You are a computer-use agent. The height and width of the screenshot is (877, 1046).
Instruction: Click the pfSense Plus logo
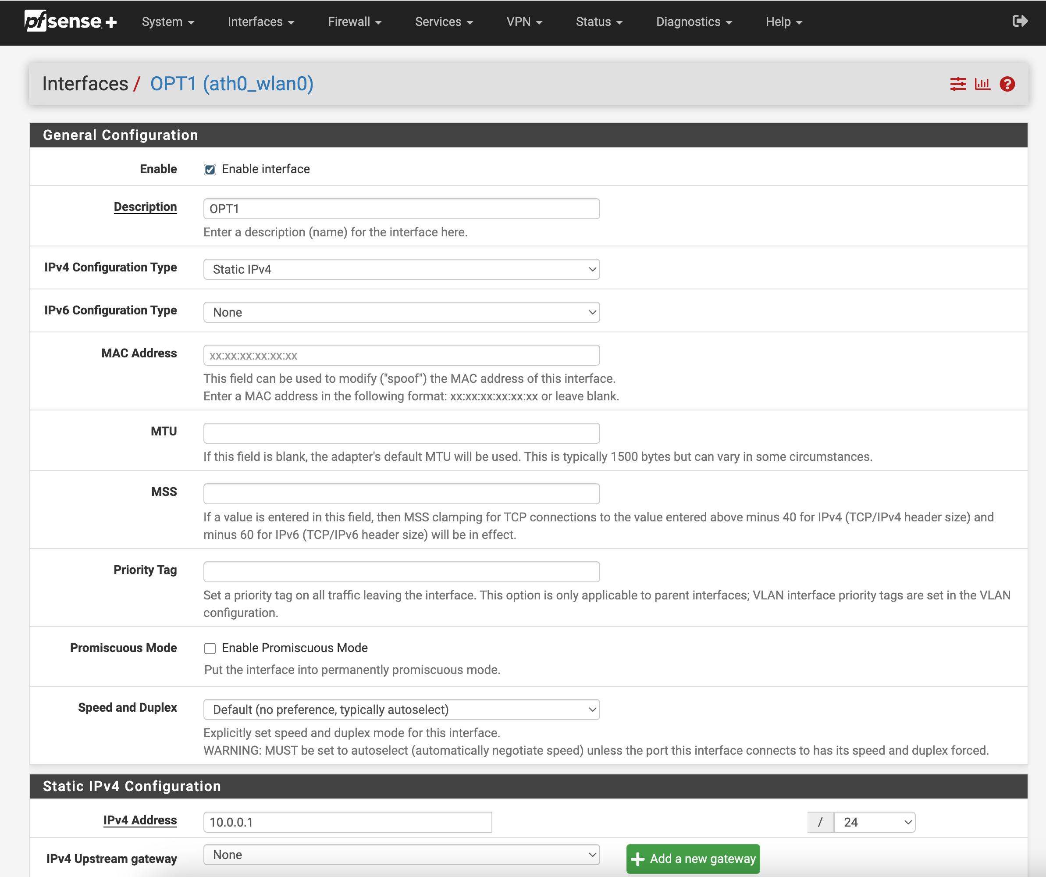click(70, 21)
